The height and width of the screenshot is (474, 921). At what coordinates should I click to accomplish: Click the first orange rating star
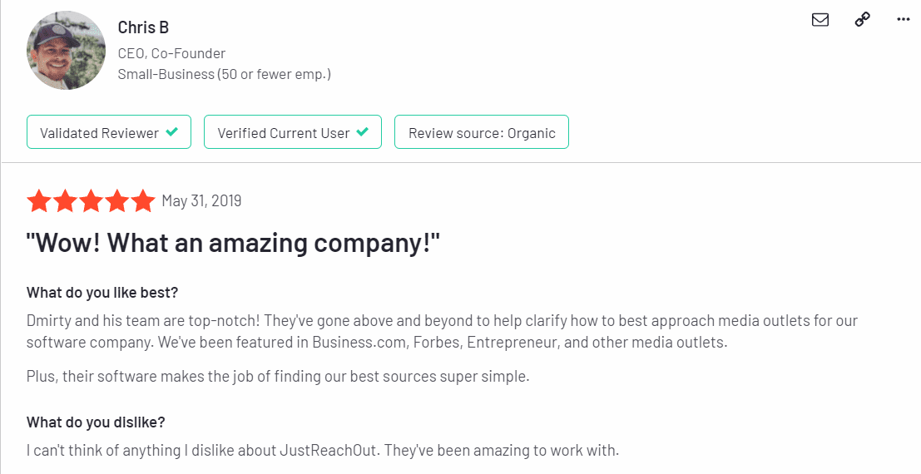[39, 201]
